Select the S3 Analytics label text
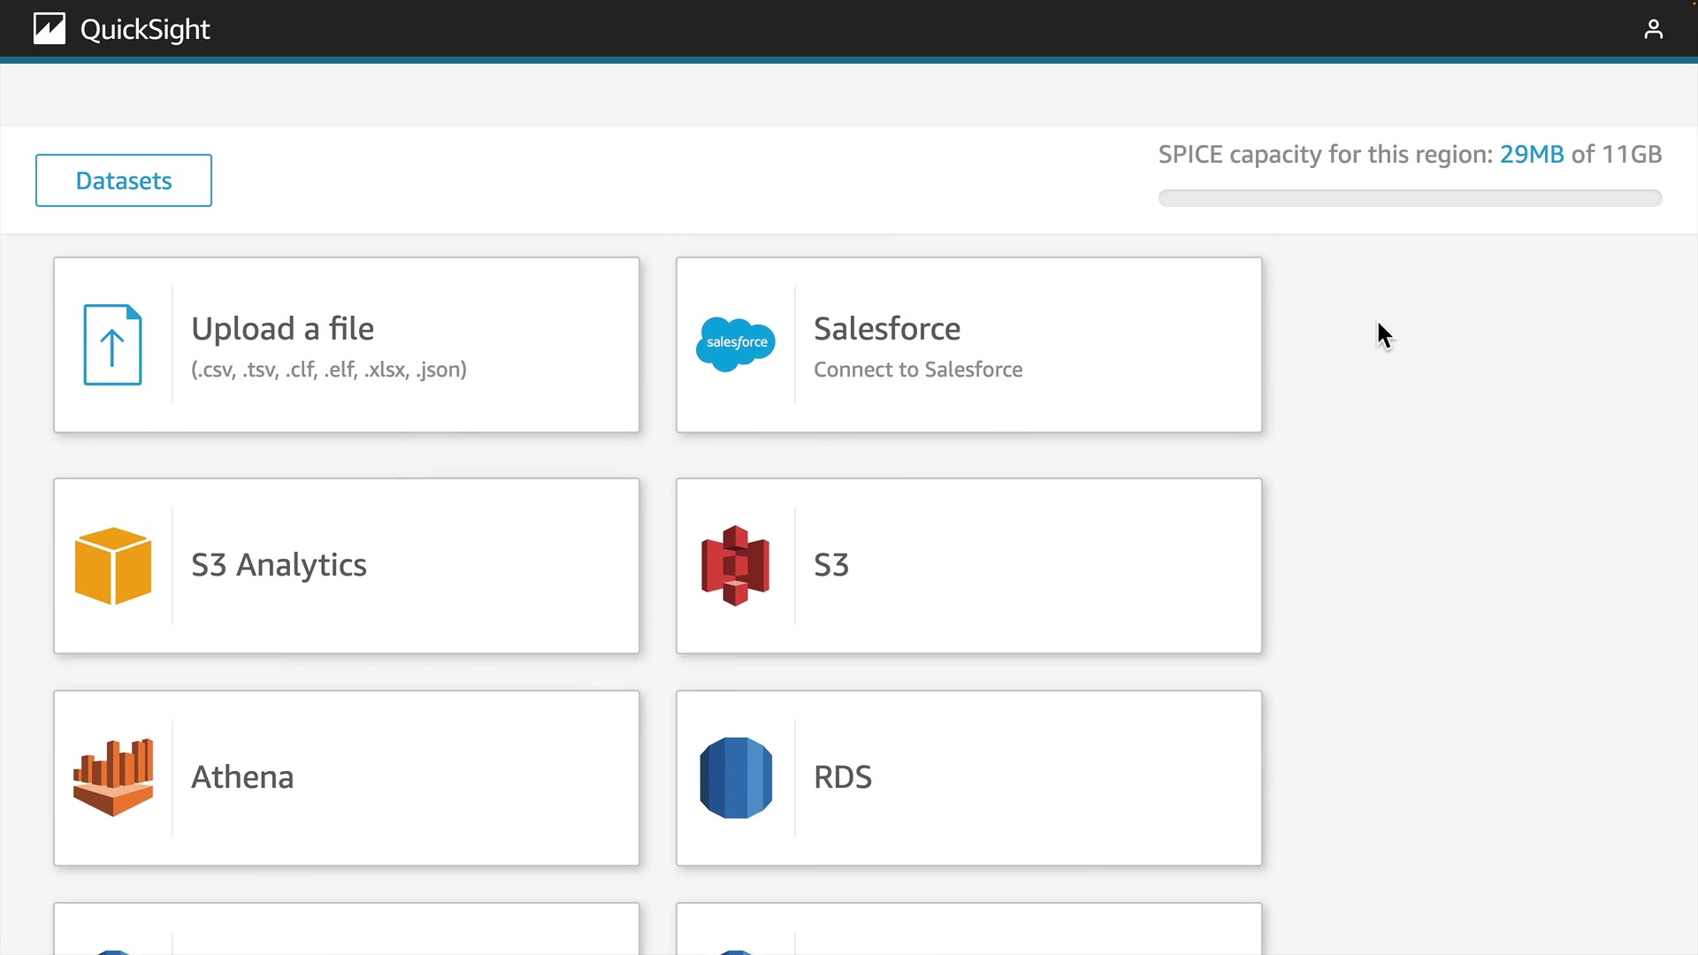1698x955 pixels. (x=279, y=565)
